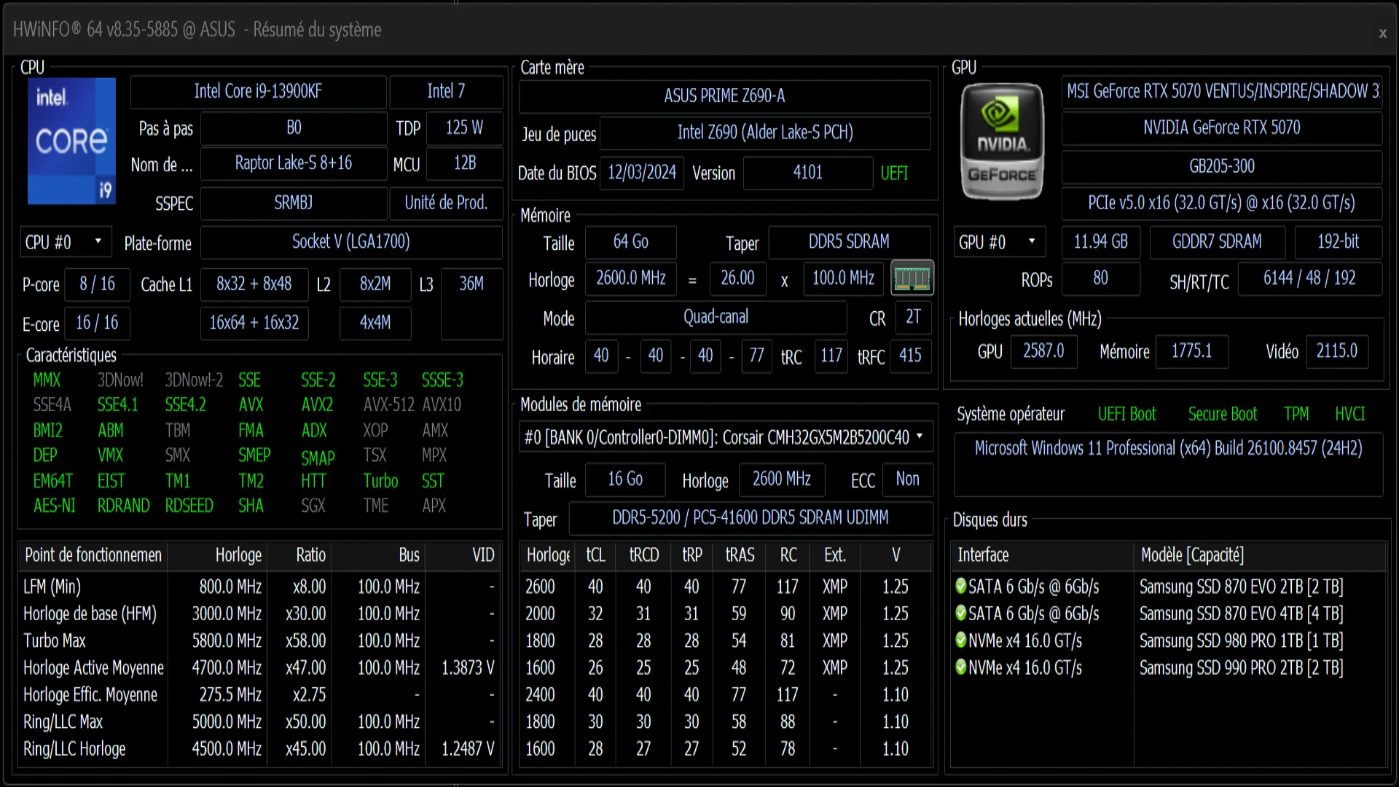Expand the memory module BANK 0 dropdown
The height and width of the screenshot is (787, 1399).
pos(726,437)
